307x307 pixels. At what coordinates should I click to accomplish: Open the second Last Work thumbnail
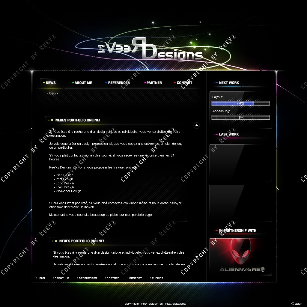(x=240, y=203)
